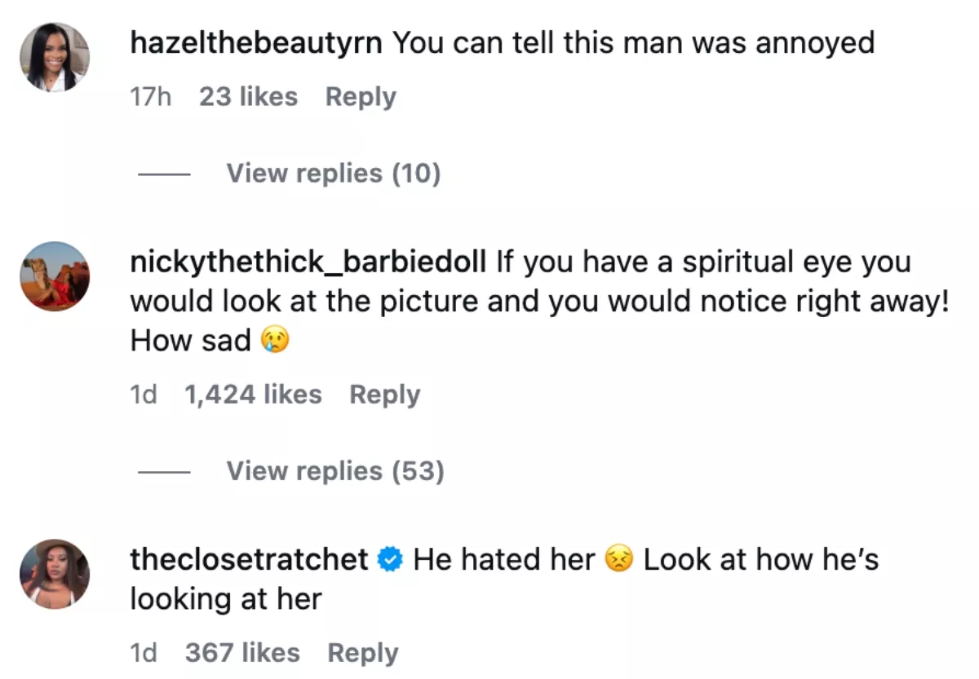View the 23 likes list

click(x=248, y=97)
